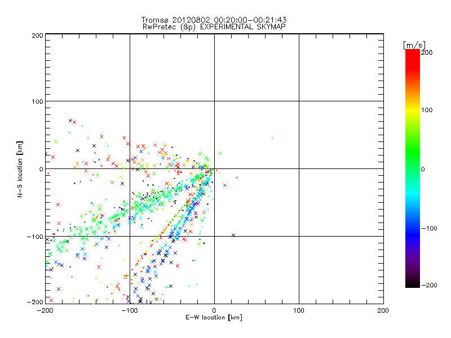Click the x-axis tick label '0'
Image resolution: width=451 pixels, height=338 pixels.
pyautogui.click(x=214, y=310)
